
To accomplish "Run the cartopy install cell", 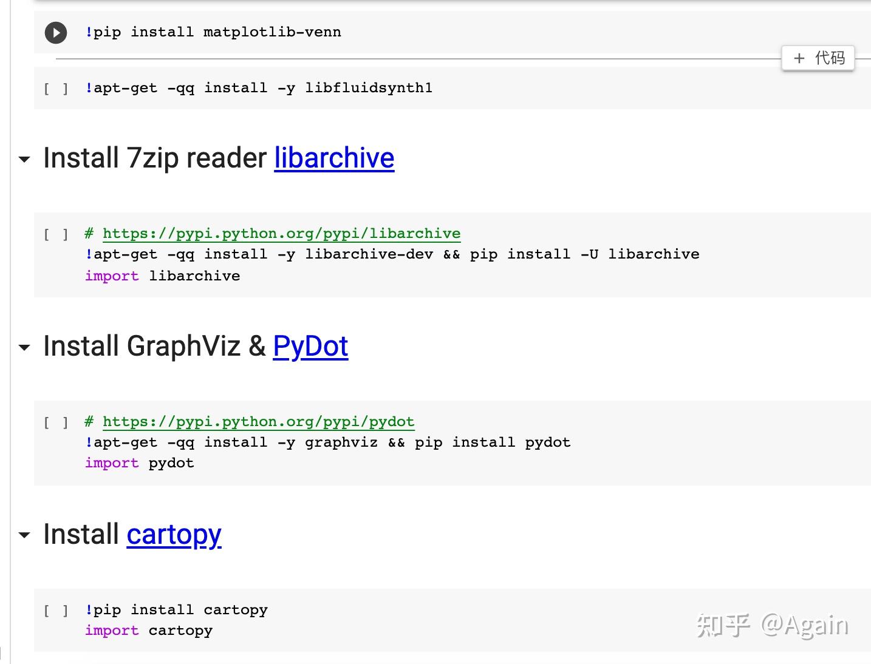I will tap(56, 611).
